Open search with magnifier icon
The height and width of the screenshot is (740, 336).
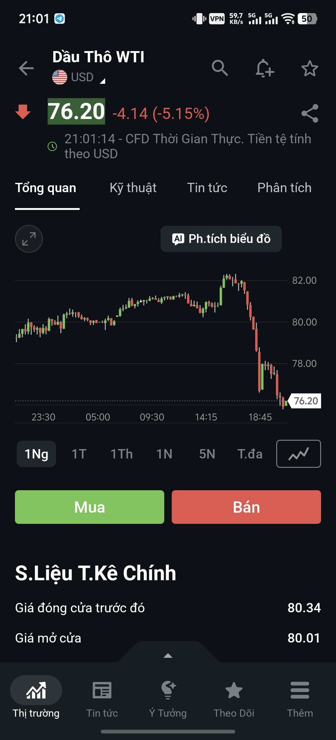click(x=220, y=68)
